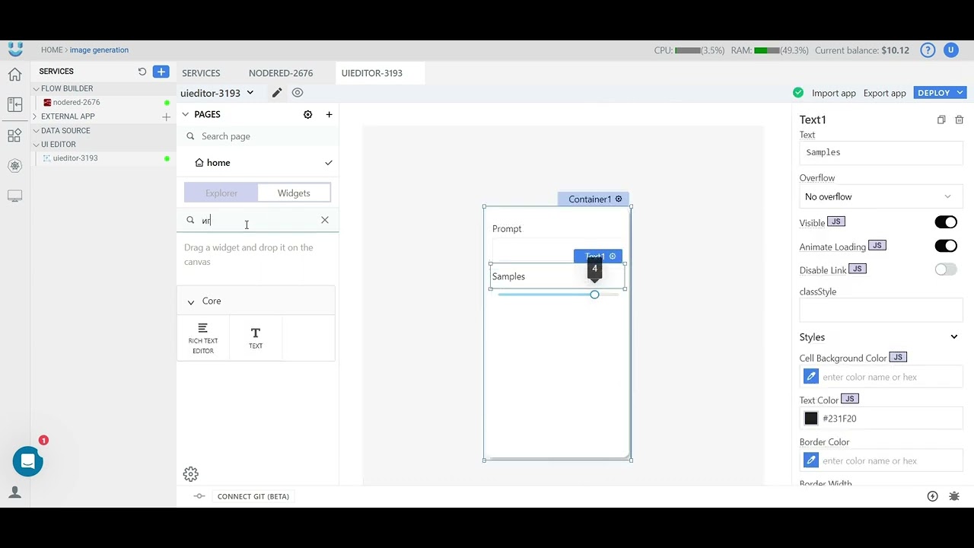974x548 pixels.
Task: Open the help question mark icon
Action: coord(928,50)
